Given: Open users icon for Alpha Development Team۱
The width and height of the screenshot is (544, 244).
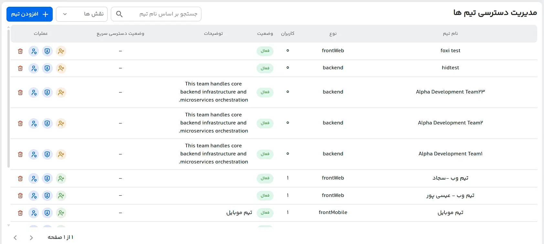Looking at the screenshot, I should click(x=34, y=154).
